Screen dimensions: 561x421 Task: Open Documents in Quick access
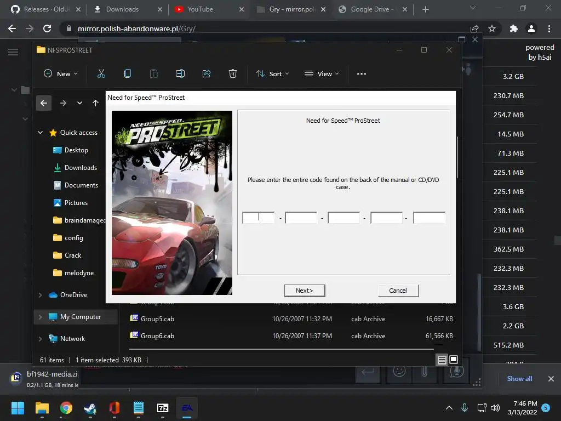click(76, 185)
